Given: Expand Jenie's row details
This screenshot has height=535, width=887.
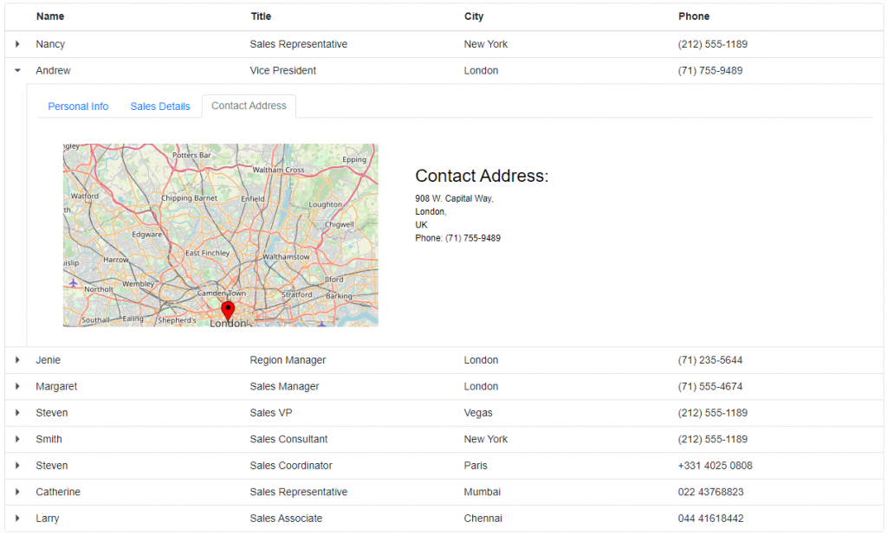Looking at the screenshot, I should tap(17, 359).
